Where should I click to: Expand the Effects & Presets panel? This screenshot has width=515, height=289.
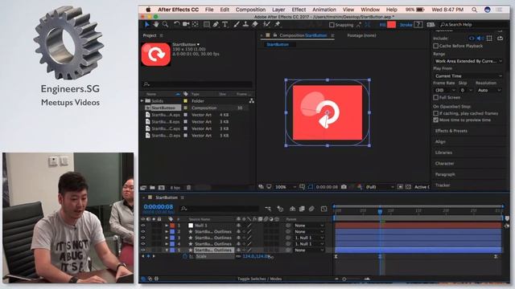[451, 131]
